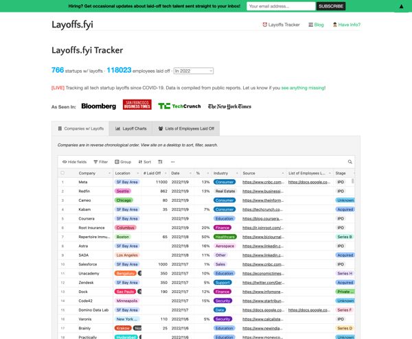The height and width of the screenshot is (339, 412).
Task: Click the TechCrunch logo
Action: pos(179,106)
